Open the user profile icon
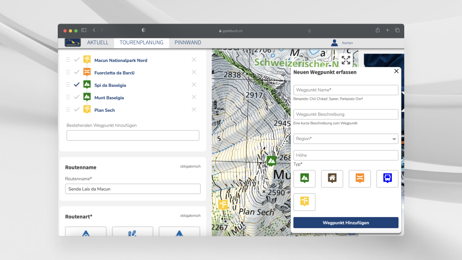 (334, 43)
